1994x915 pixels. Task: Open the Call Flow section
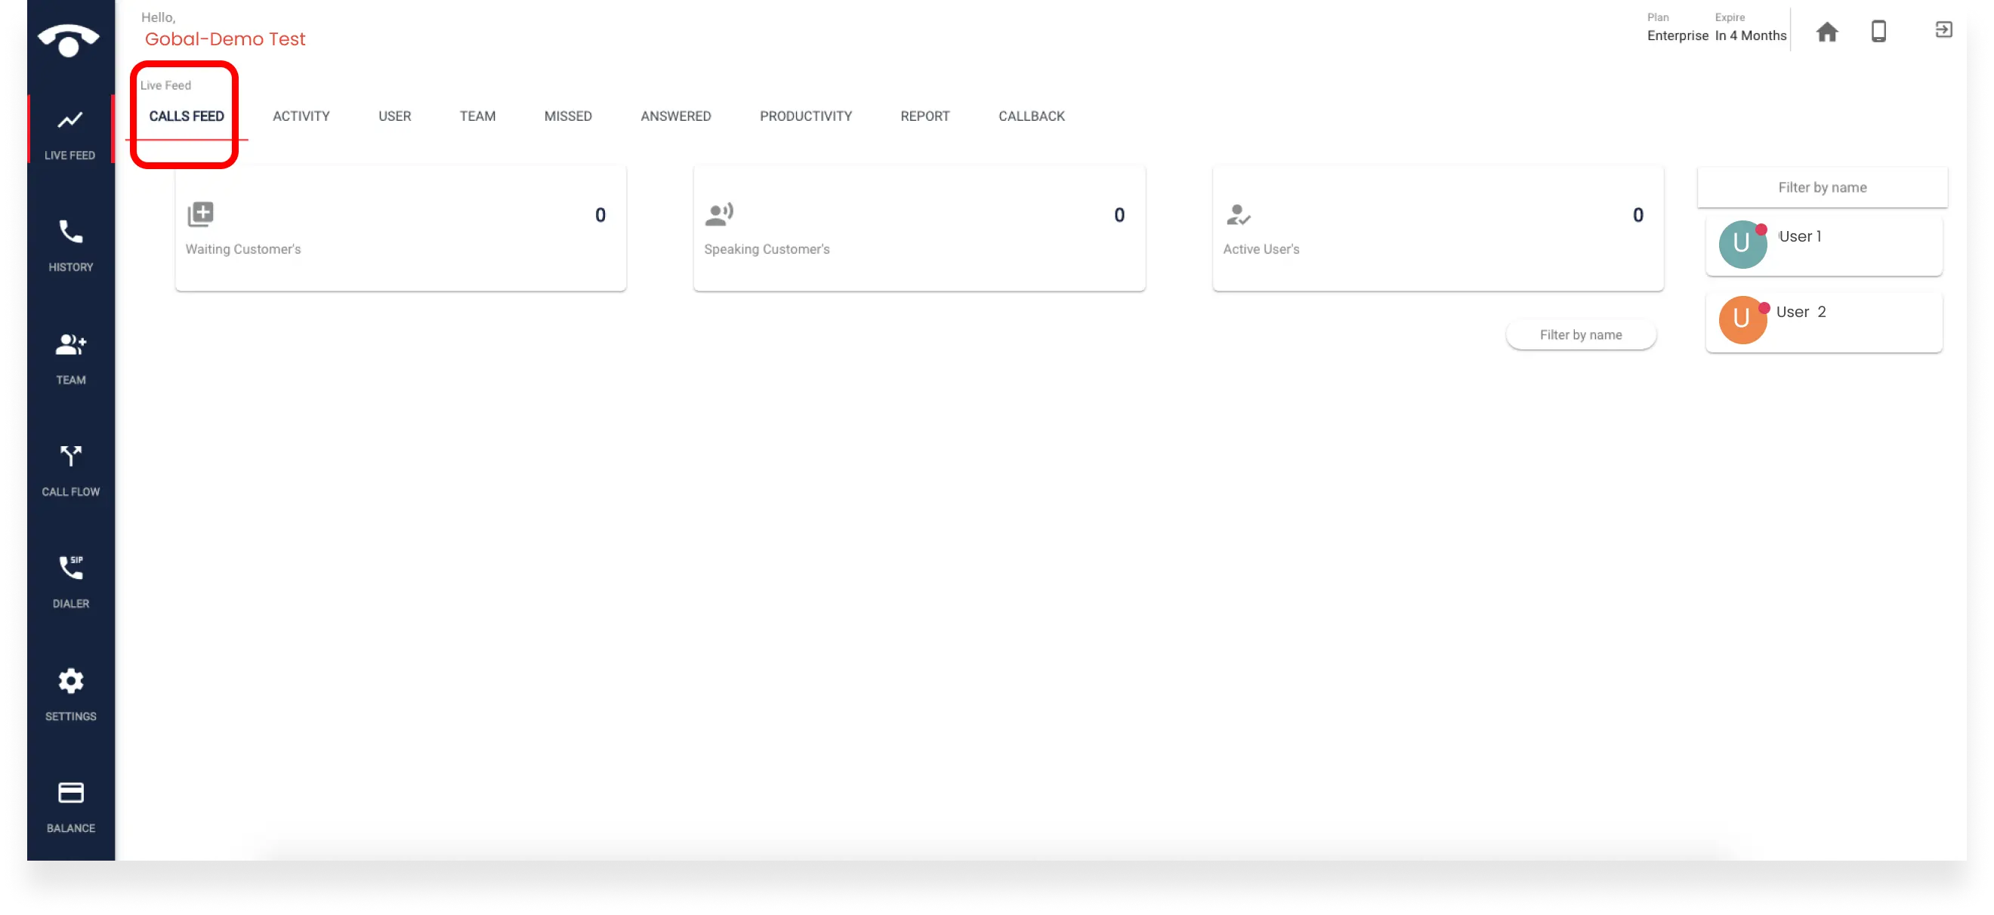[70, 468]
